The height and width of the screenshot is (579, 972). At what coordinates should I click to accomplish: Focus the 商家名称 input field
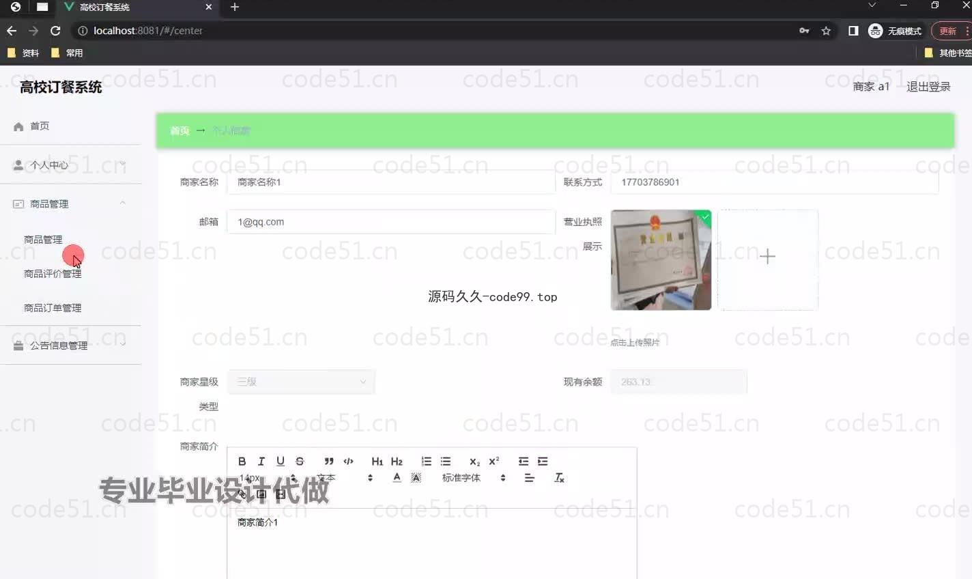pyautogui.click(x=391, y=182)
